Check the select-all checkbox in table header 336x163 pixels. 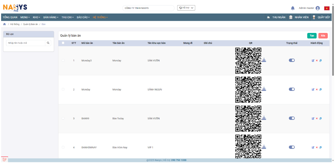(63, 43)
